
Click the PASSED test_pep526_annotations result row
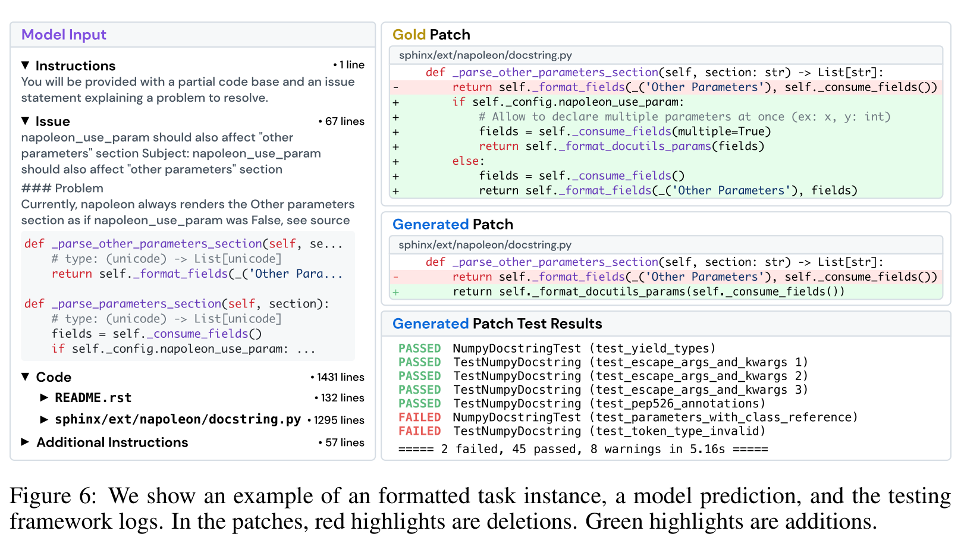click(x=582, y=403)
